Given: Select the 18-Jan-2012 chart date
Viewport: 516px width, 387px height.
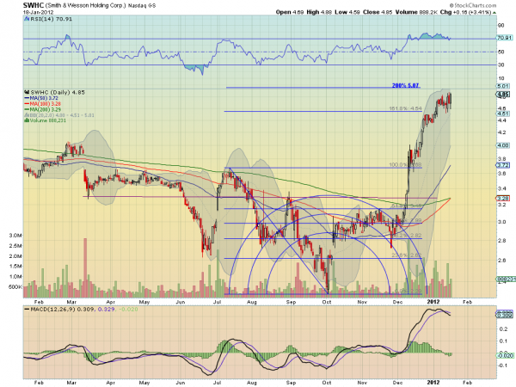Looking at the screenshot, I should 38,12.
